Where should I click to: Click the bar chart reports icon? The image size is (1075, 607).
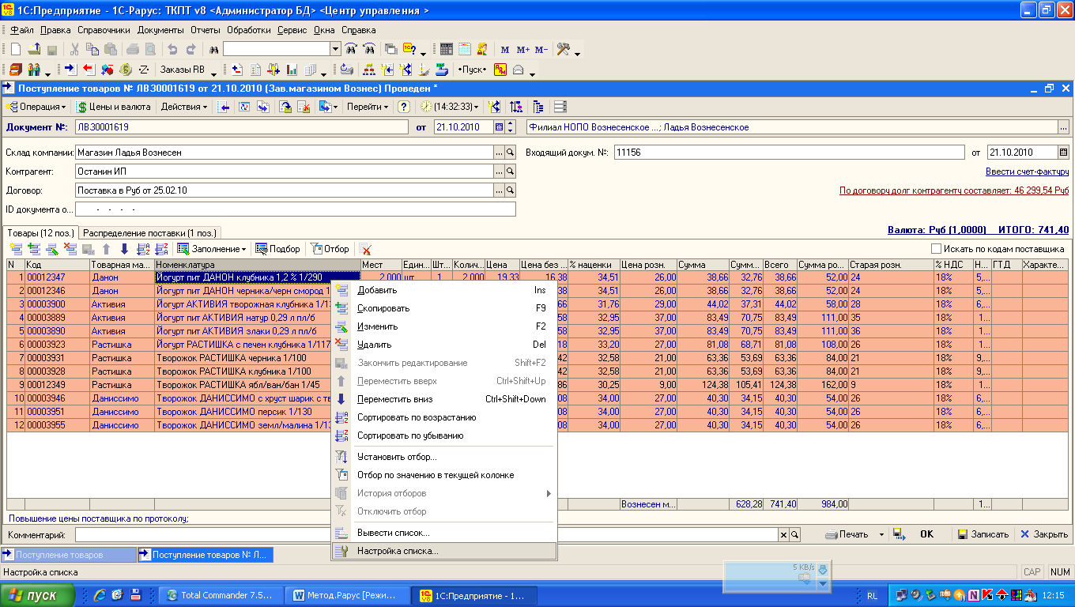point(292,70)
